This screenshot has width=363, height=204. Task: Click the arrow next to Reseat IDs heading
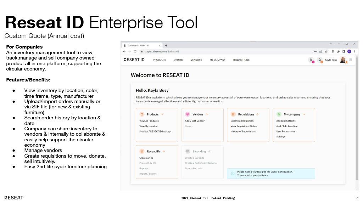(164, 151)
